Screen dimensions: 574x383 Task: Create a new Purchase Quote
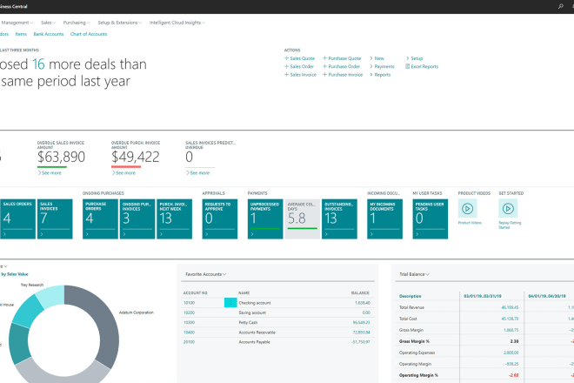(342, 58)
